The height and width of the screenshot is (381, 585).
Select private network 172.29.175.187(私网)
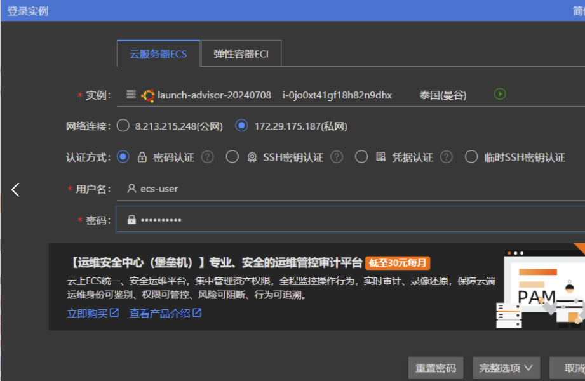(241, 126)
